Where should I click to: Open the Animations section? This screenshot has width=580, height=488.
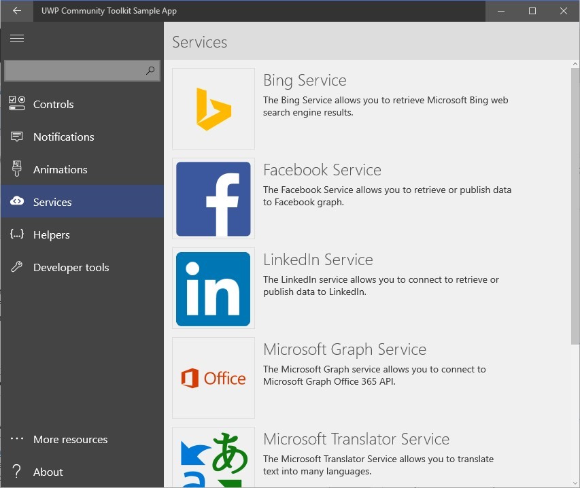pyautogui.click(x=82, y=169)
